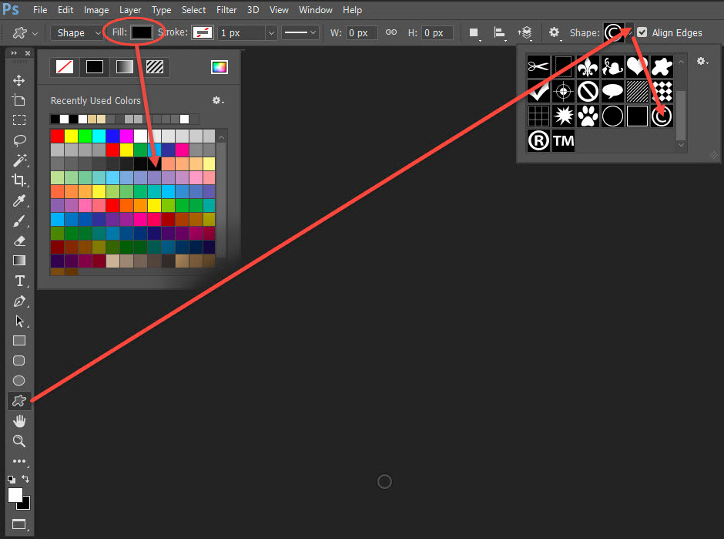
Task: Open the Window menu
Action: tap(315, 10)
